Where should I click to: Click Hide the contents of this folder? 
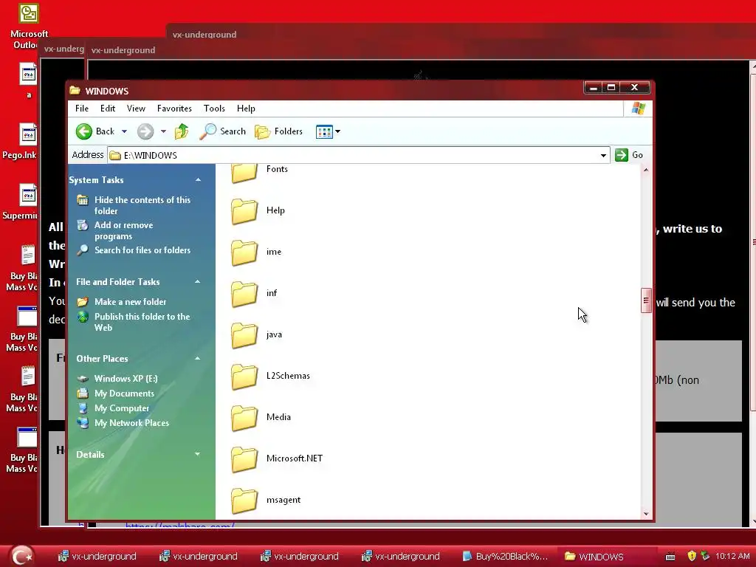point(142,205)
